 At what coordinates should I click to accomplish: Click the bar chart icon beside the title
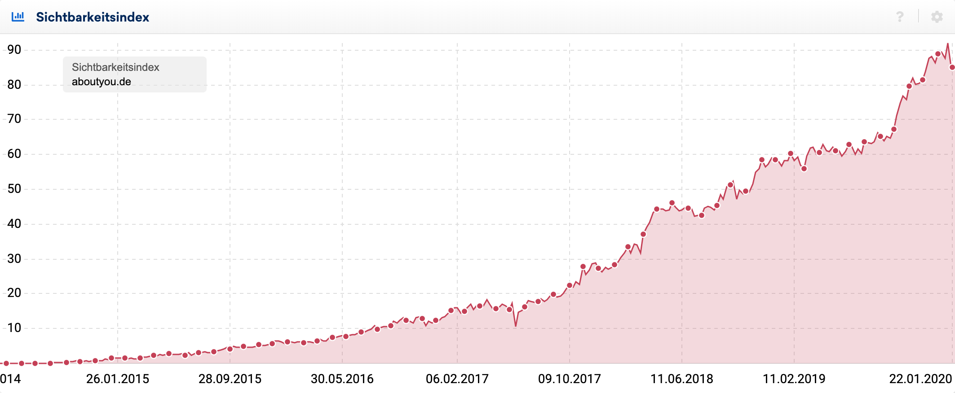(18, 17)
